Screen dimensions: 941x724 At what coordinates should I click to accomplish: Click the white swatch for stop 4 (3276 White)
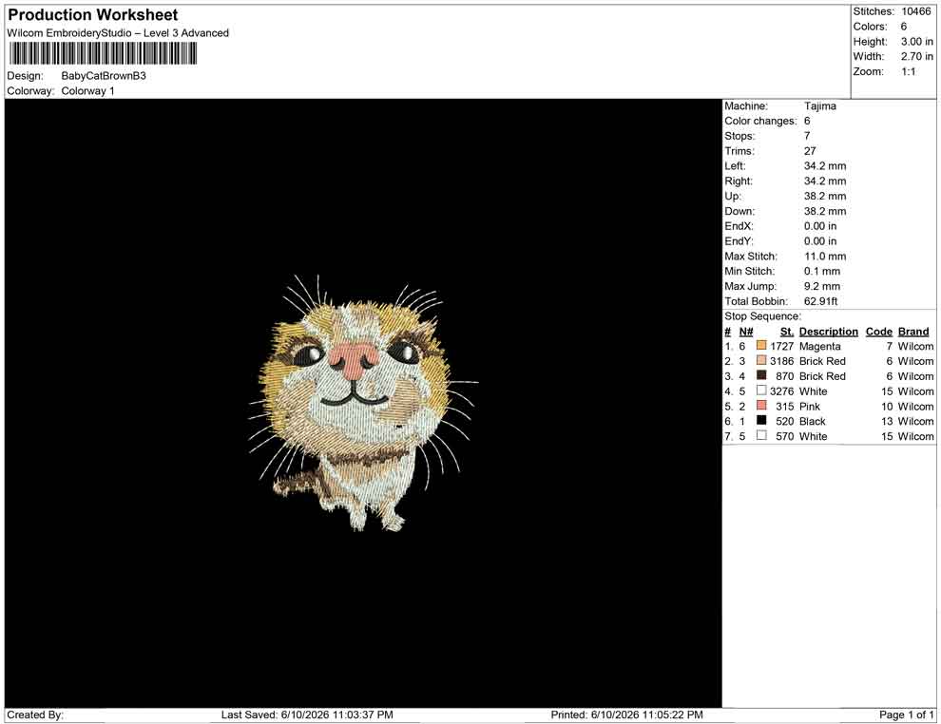(761, 391)
